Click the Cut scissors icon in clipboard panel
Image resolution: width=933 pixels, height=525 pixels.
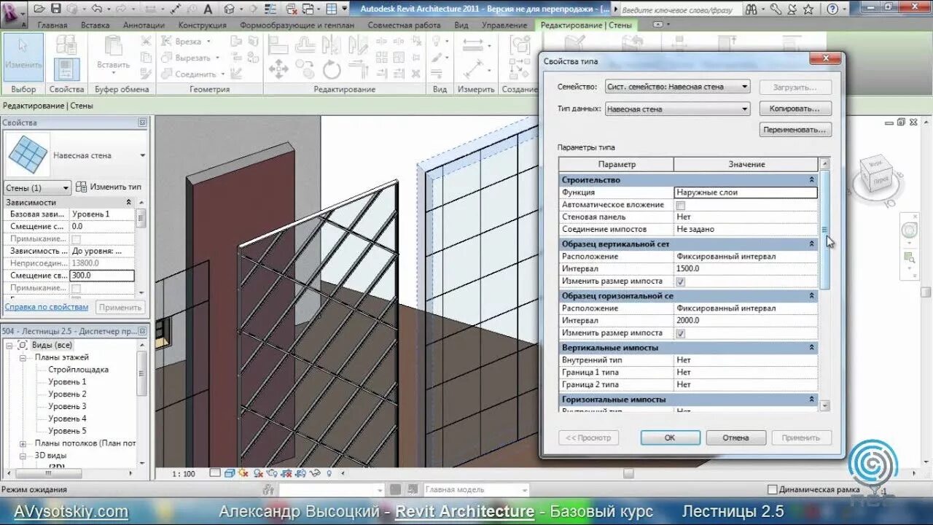[x=146, y=42]
